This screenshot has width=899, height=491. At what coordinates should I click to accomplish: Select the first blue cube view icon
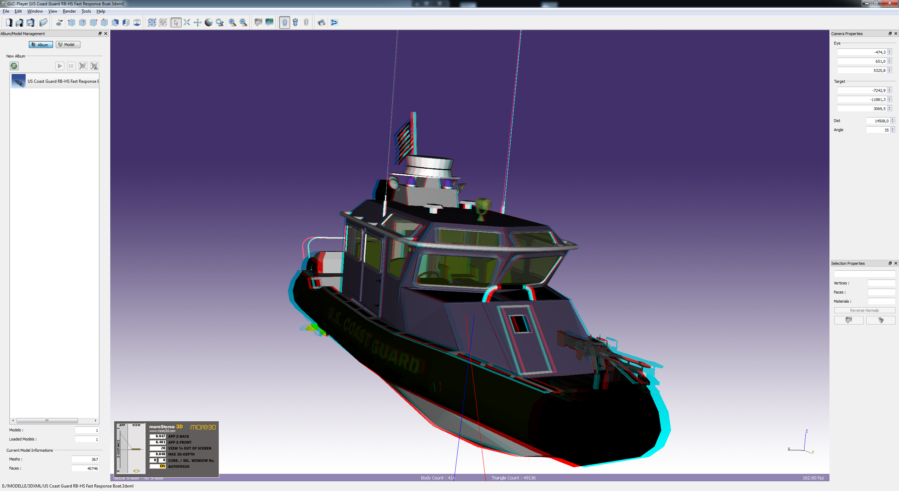(x=71, y=23)
